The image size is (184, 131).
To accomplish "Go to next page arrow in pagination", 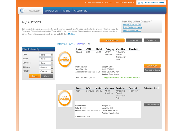I will pyautogui.click(x=90, y=44).
